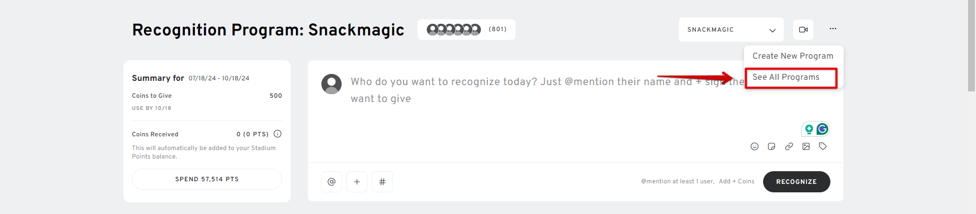Click the teal lightbulb assistant icon
This screenshot has height=214, width=976.
809,129
